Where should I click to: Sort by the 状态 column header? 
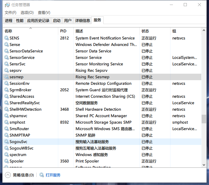155,31
